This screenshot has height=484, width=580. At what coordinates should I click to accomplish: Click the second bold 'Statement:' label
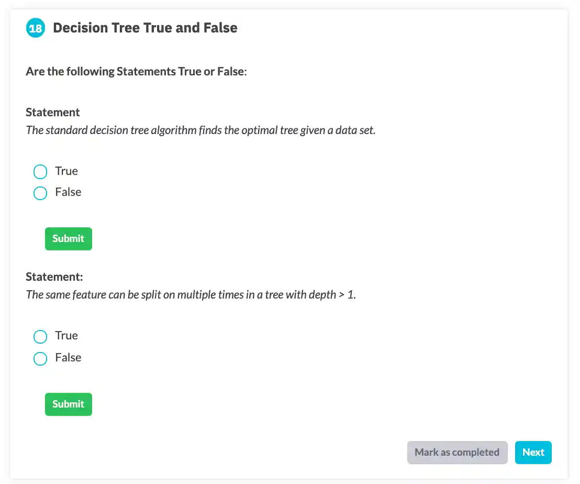(54, 277)
